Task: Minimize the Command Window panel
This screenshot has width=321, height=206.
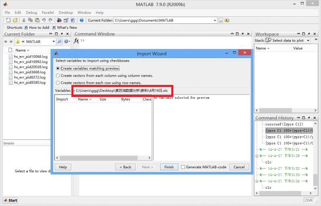Action: pyautogui.click(x=232, y=34)
